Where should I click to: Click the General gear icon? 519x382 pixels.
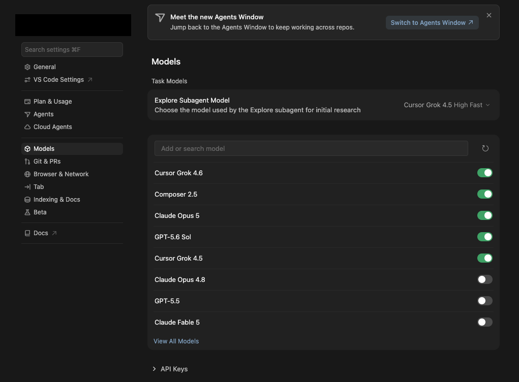(27, 67)
